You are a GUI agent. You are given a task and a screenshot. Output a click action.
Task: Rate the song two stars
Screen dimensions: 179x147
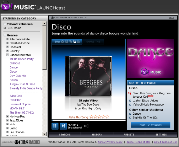pos(95,117)
